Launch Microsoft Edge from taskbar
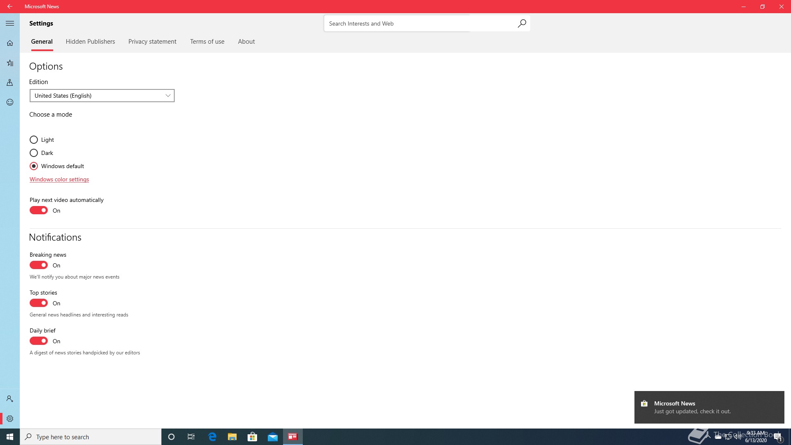Screen dimensions: 791x445 [212, 437]
